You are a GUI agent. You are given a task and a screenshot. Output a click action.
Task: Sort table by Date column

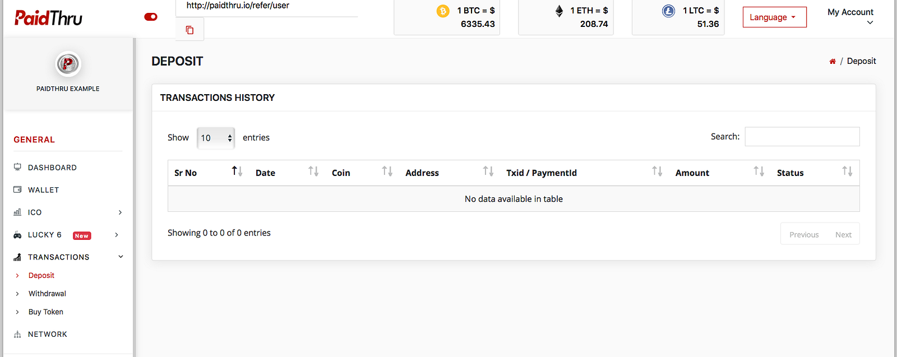click(x=288, y=173)
